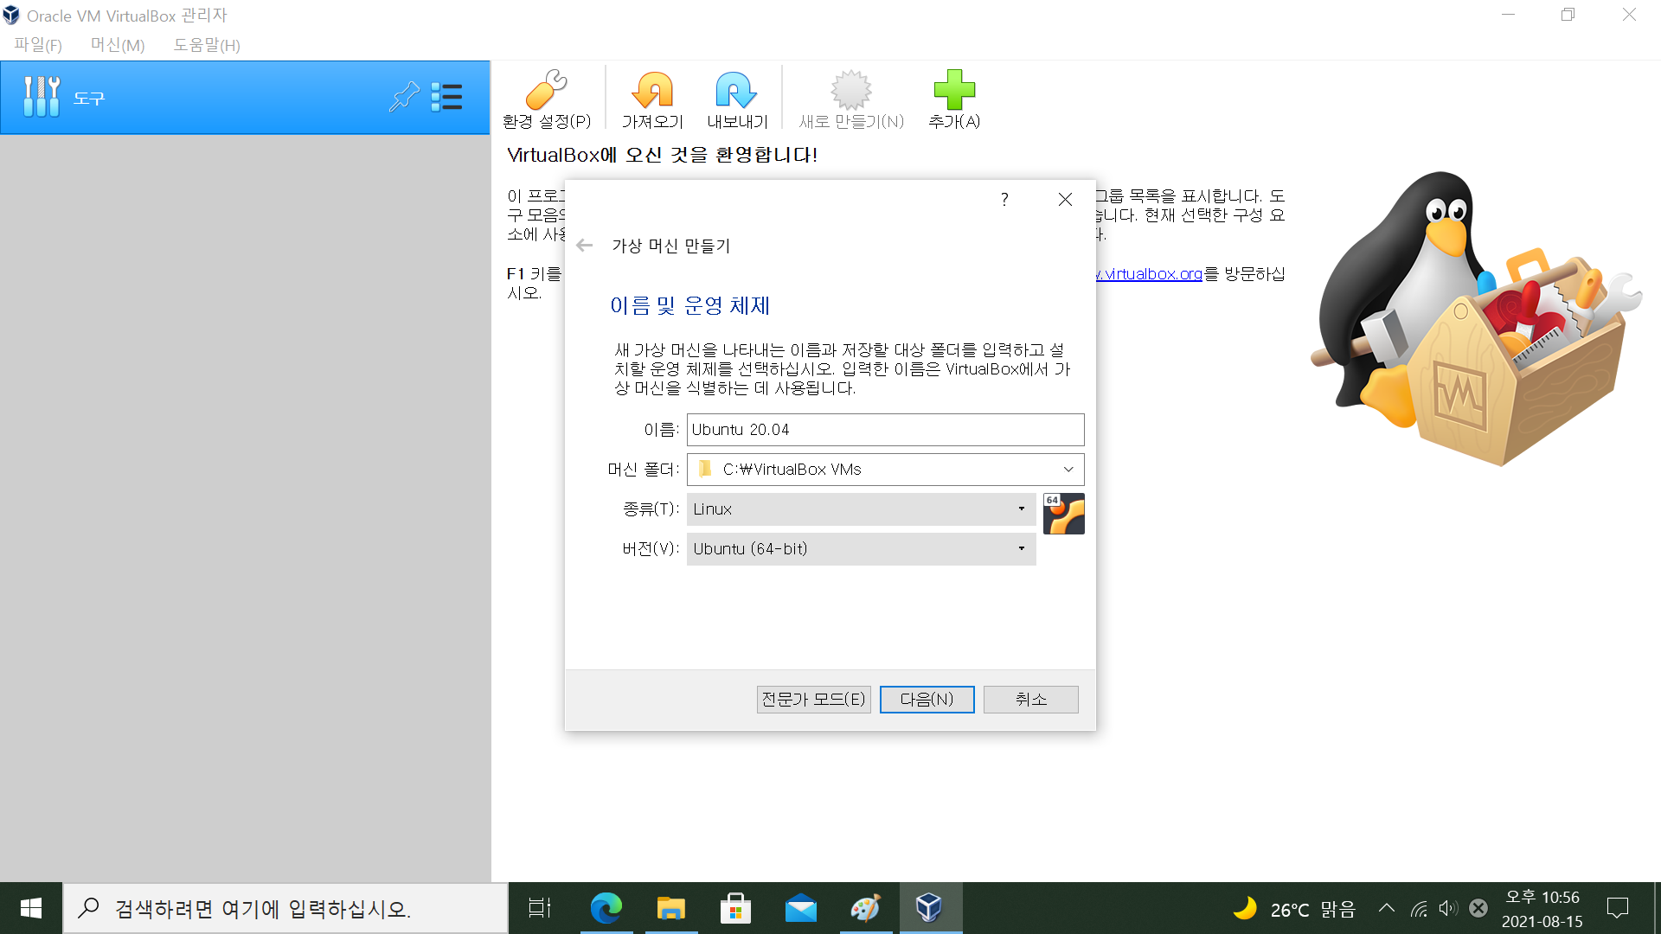1661x934 pixels.
Task: Open the list menu icon in 도구 panel
Action: pyautogui.click(x=446, y=97)
